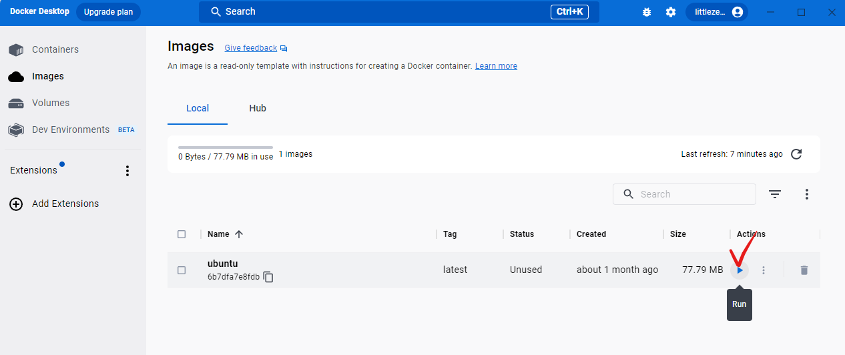
Task: Click the 'about 1 month ago' cell
Action: [617, 270]
